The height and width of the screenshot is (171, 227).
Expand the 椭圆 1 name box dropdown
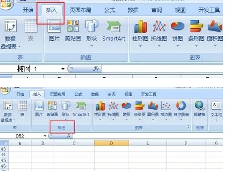click(x=63, y=69)
